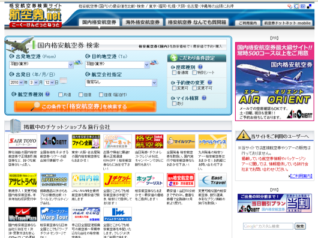Switch to the 海外格安航空券 tab
The height and width of the screenshot is (238, 318).
tap(143, 22)
